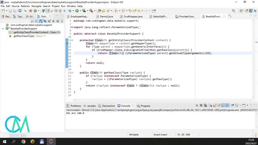This screenshot has width=258, height=145.
Task: Open the Navigate menu
Action: pyautogui.click(x=36, y=6)
